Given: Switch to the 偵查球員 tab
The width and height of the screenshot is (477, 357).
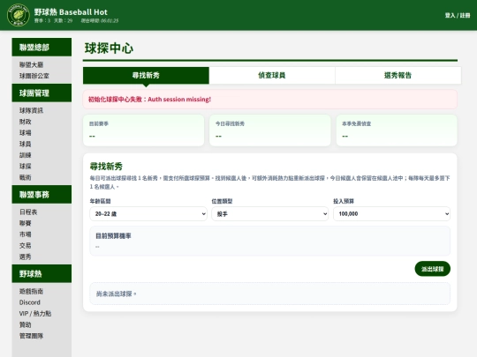Looking at the screenshot, I should tap(272, 75).
